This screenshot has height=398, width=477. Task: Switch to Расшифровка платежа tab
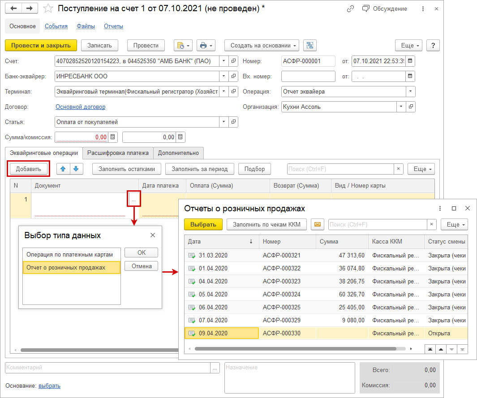coord(118,153)
